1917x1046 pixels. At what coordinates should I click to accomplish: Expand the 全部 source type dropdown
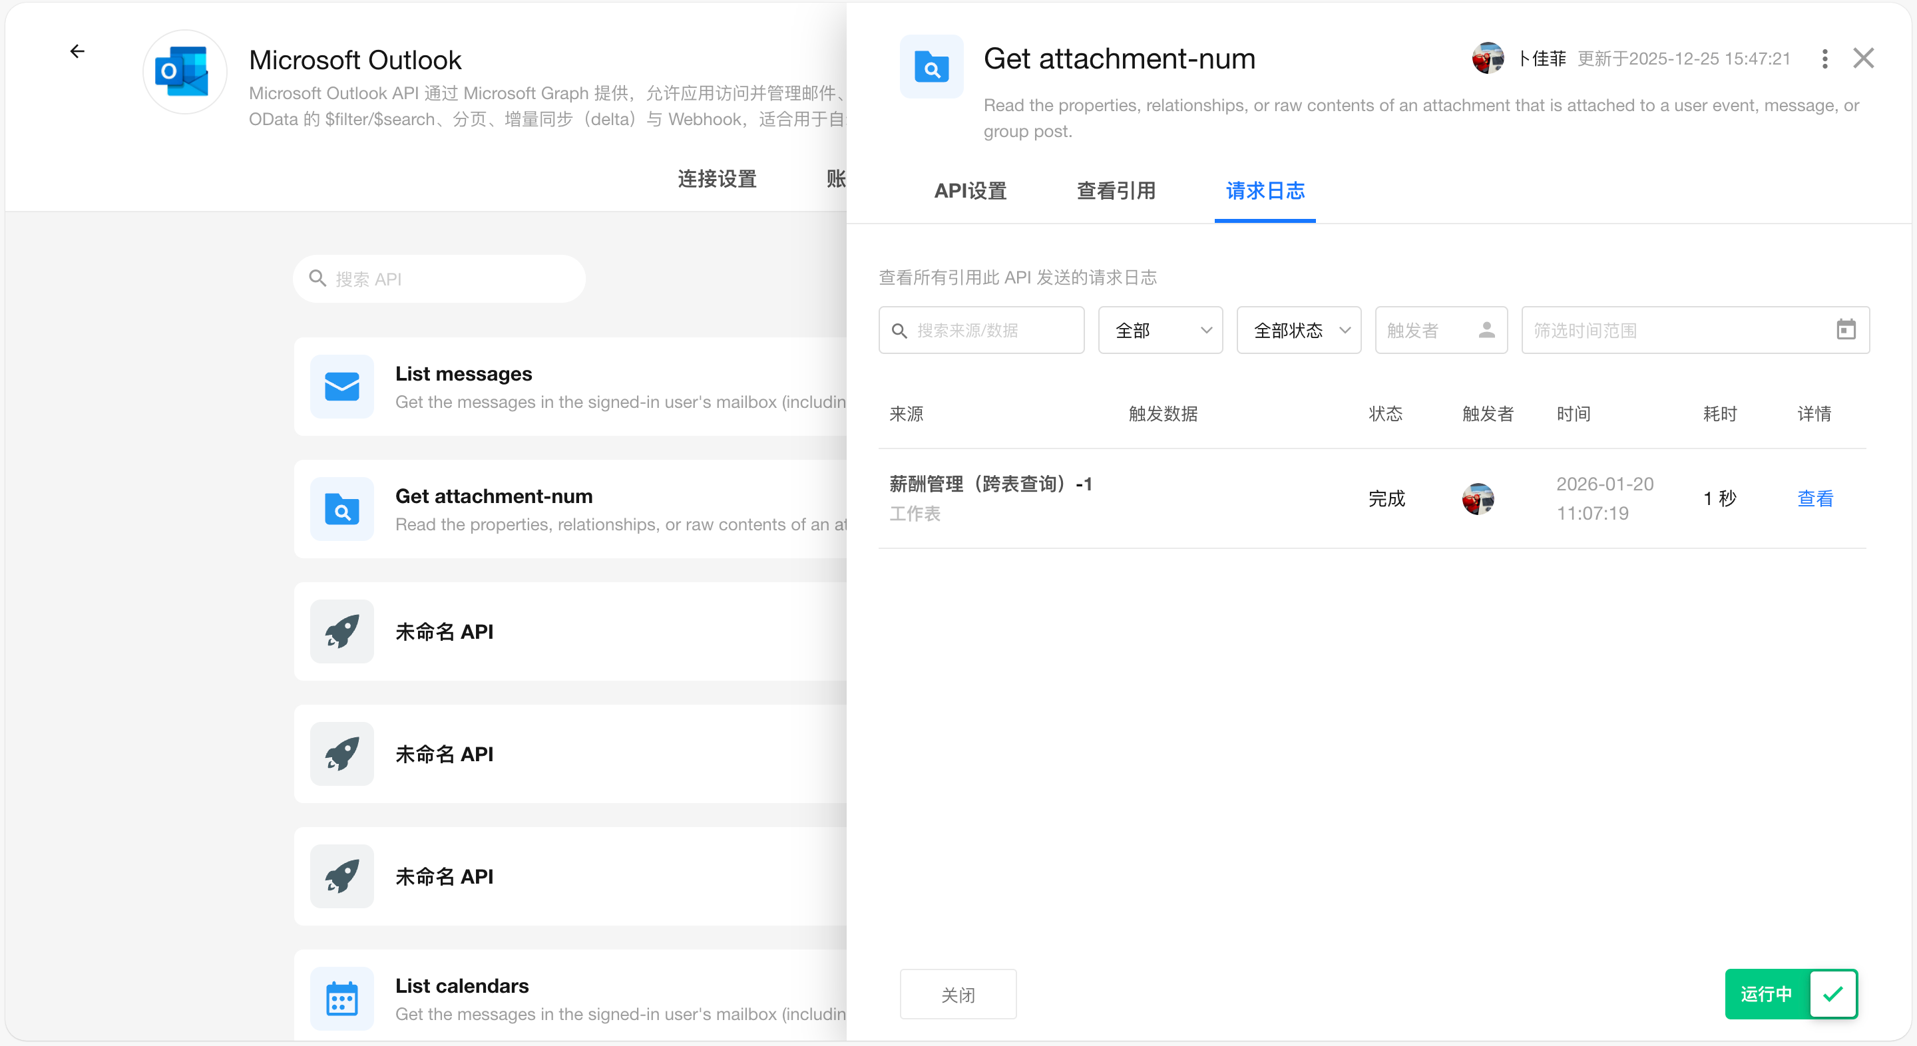click(x=1160, y=329)
